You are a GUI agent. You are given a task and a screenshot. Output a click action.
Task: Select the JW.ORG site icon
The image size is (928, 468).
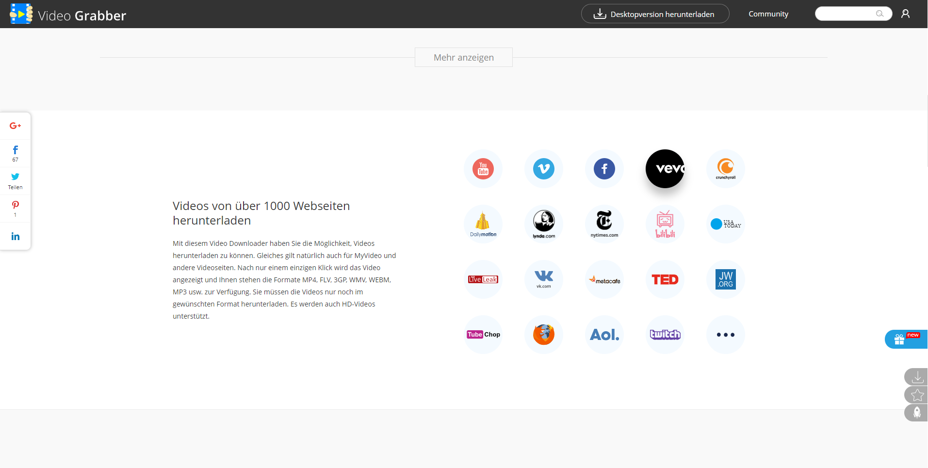pyautogui.click(x=726, y=279)
